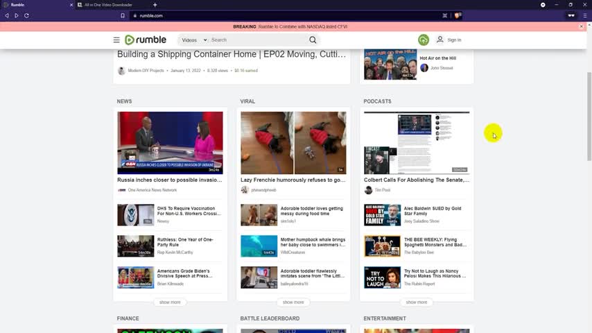Screen dimensions: 592x333
Task: Click the bookmark icon in address bar
Action: 123,15
